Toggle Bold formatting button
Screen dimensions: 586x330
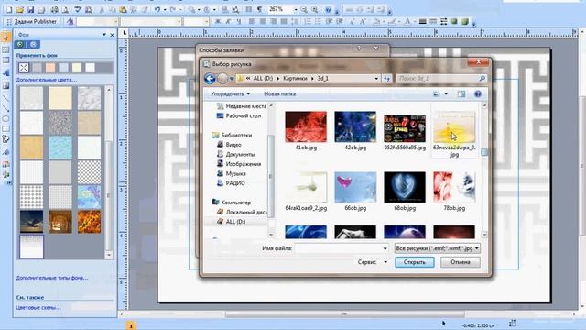tap(218, 22)
